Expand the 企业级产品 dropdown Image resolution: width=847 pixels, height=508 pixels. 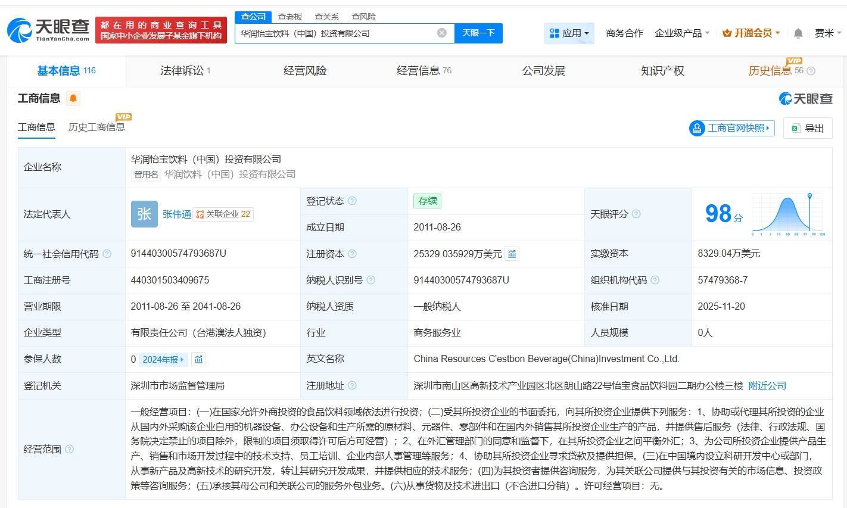click(x=681, y=33)
